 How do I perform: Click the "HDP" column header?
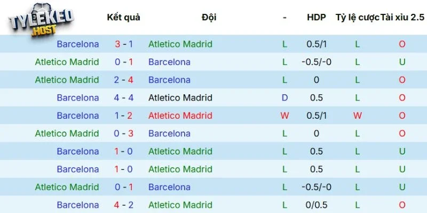point(316,17)
